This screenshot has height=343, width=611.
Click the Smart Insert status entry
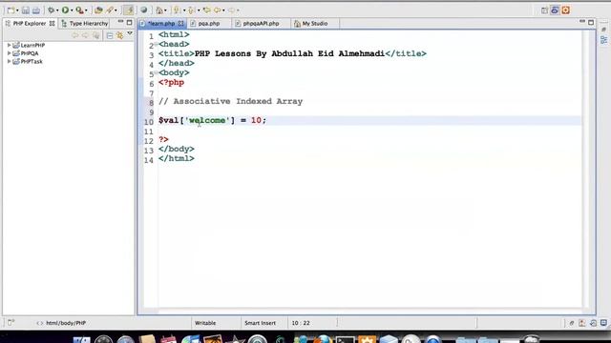point(260,323)
